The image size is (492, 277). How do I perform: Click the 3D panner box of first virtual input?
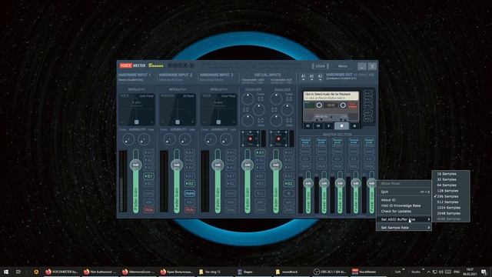point(251,138)
